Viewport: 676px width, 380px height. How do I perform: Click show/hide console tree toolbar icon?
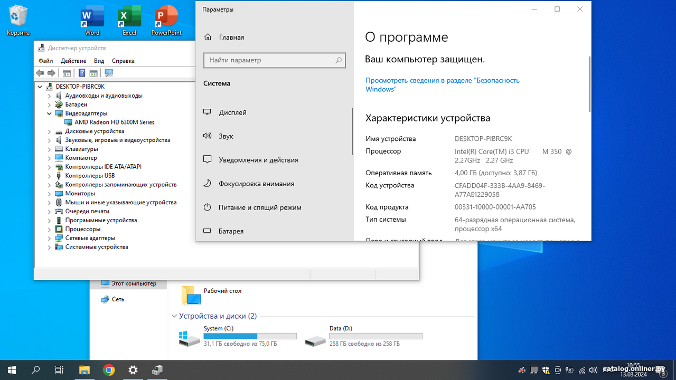[x=67, y=73]
